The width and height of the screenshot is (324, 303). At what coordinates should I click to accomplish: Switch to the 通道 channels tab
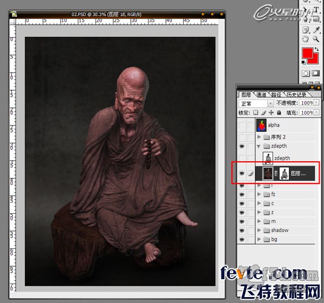(x=261, y=95)
